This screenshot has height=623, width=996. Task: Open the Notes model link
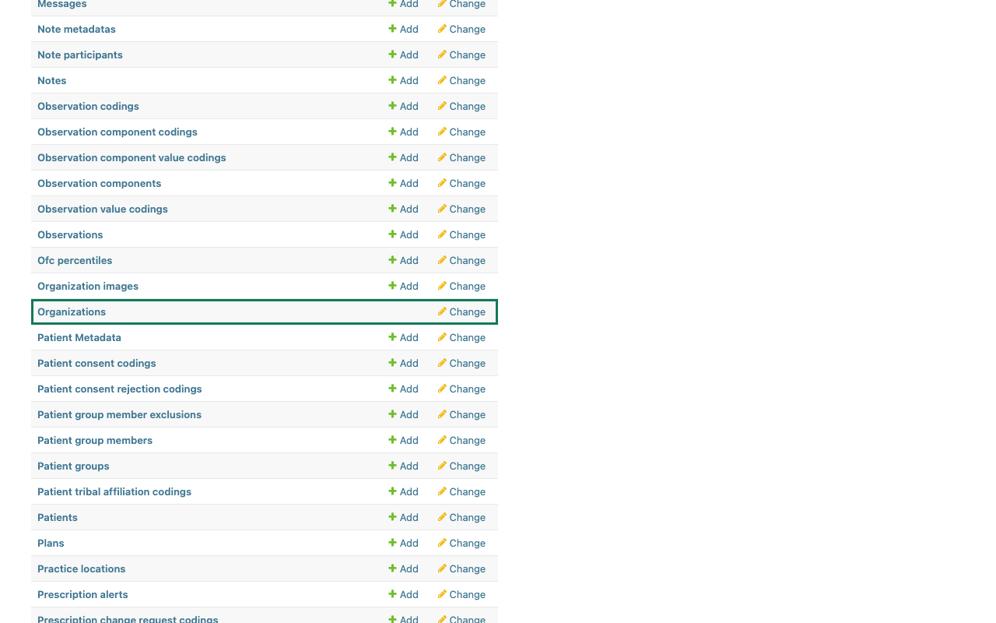52,80
